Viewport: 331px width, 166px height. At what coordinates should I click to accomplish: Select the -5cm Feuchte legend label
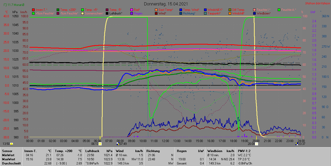tap(69, 13)
